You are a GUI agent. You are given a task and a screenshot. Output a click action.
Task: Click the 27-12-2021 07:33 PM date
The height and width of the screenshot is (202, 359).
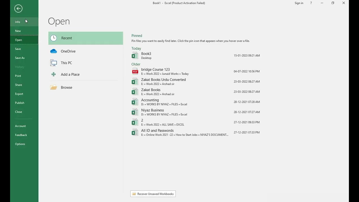click(x=247, y=132)
